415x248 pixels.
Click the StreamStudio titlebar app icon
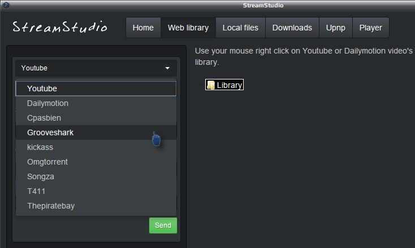click(6, 5)
